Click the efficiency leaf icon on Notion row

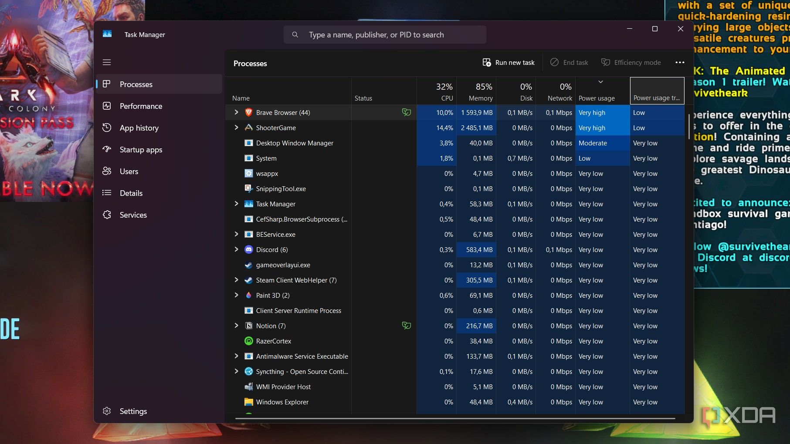point(406,326)
